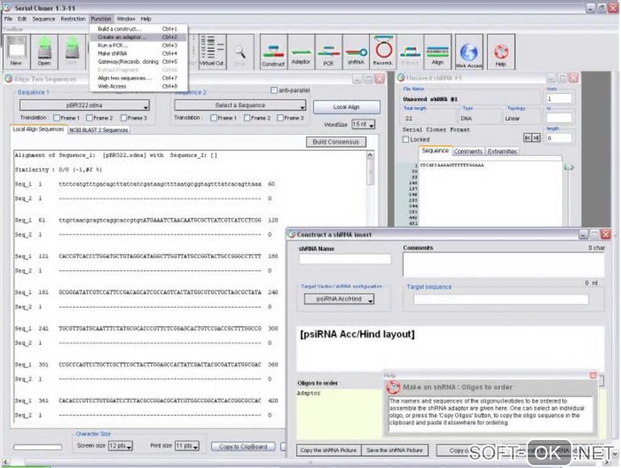Viewport: 621px width, 468px height.
Task: Click the progress bar in Align window
Action: [38, 447]
